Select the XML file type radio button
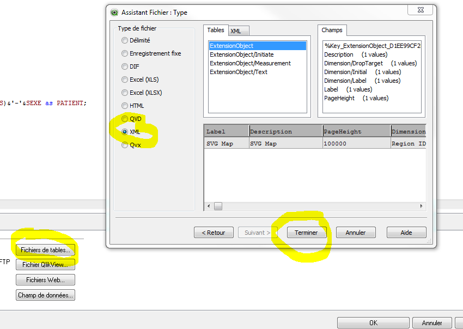This screenshot has width=463, height=329. coord(125,131)
